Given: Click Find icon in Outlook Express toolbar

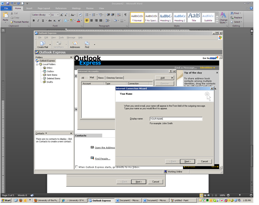Looking at the screenshot, I should point(87,45).
